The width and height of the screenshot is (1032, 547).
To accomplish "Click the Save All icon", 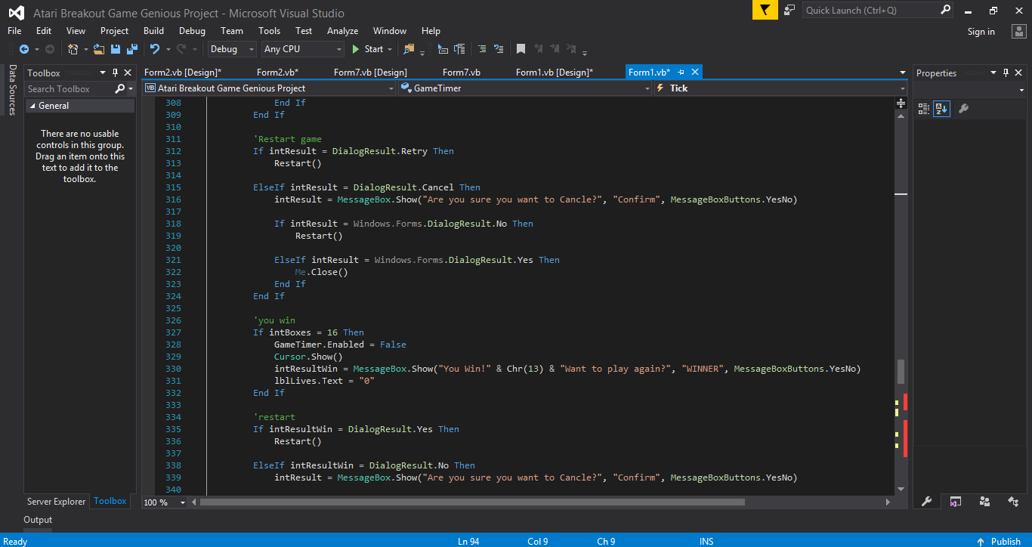I will tap(131, 49).
